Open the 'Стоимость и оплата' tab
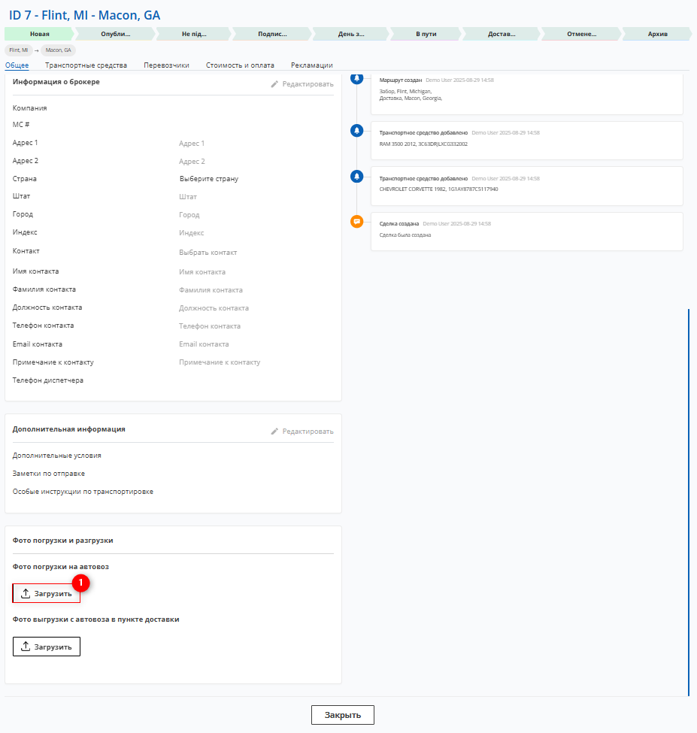The width and height of the screenshot is (697, 733). 240,65
